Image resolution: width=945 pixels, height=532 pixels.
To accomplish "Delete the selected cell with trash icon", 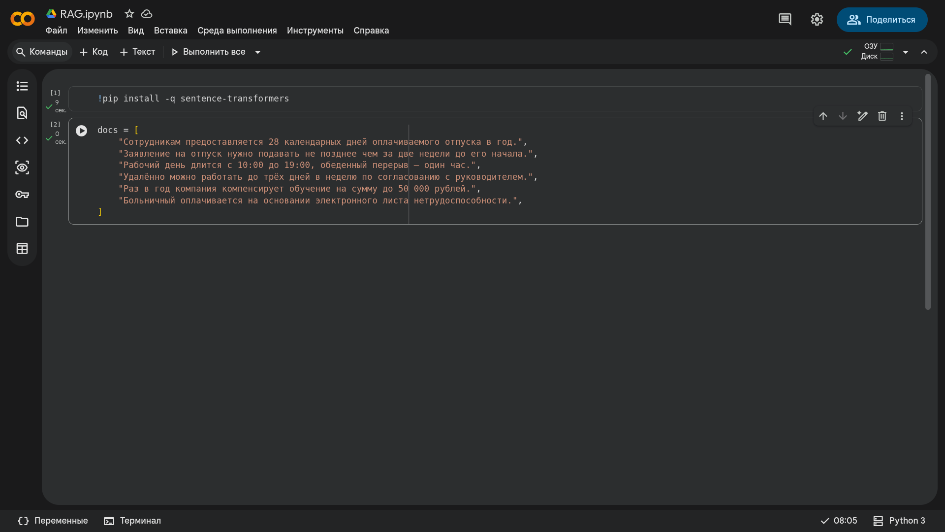I will [882, 116].
